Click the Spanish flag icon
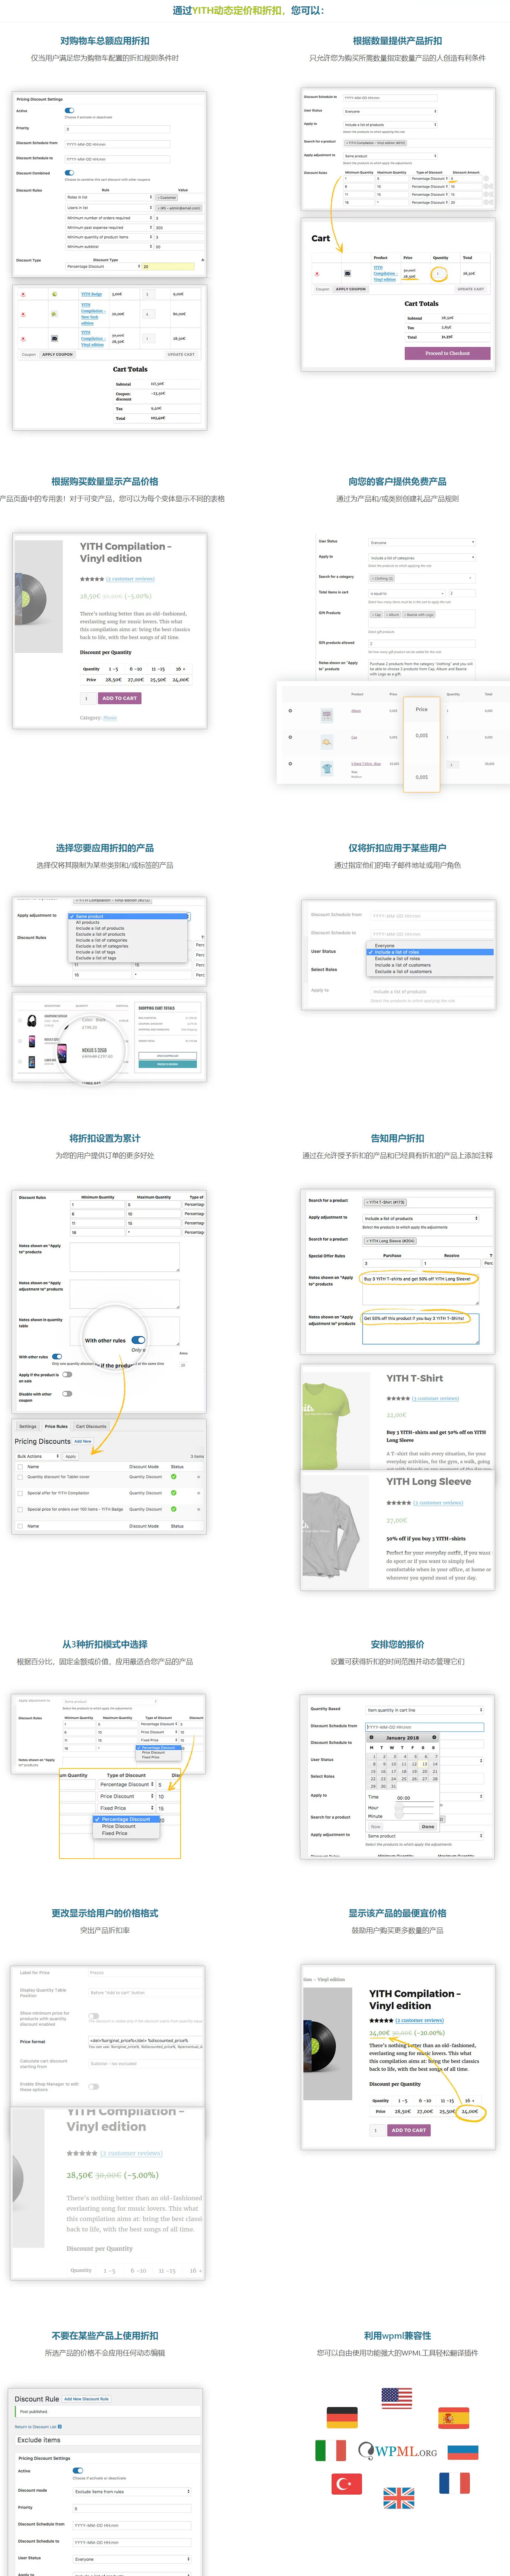 (453, 2417)
